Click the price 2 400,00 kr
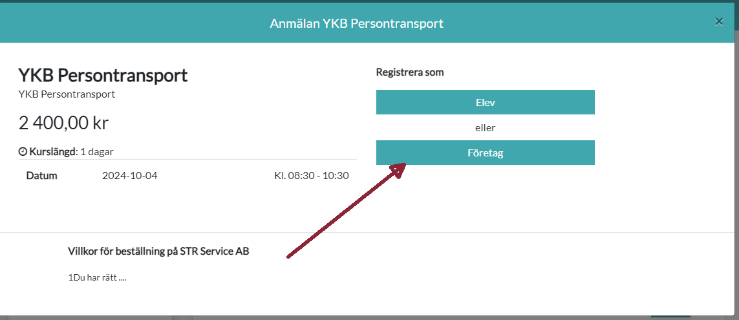 [x=63, y=123]
